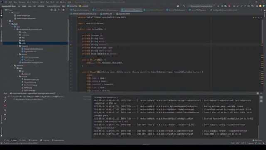This screenshot has height=150, width=266.
Task: Click the red stop icon in toolbar
Action: coord(229,6)
